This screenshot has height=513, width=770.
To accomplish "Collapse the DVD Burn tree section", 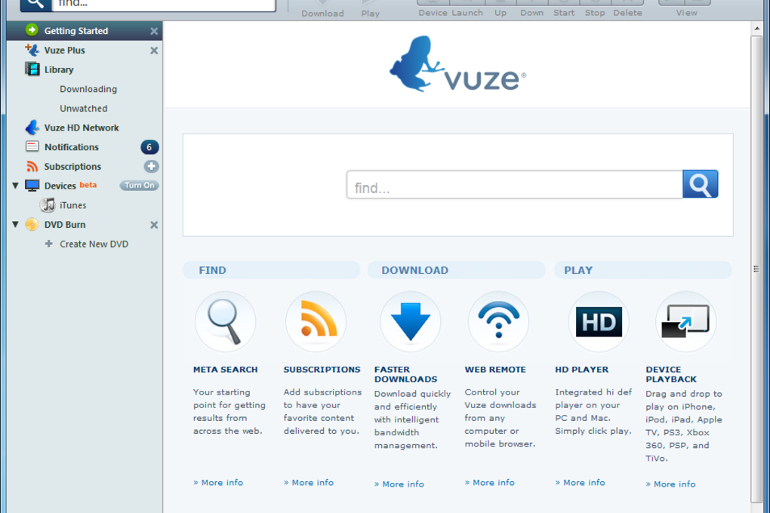I will [15, 224].
